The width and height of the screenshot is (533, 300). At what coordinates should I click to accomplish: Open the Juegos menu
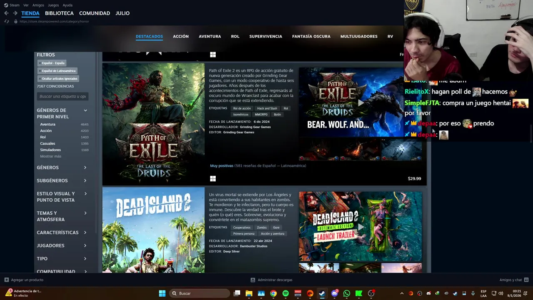point(53,5)
